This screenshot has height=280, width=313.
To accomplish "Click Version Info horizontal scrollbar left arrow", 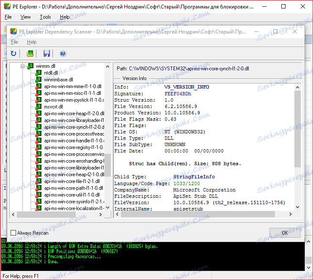I will click(x=118, y=214).
